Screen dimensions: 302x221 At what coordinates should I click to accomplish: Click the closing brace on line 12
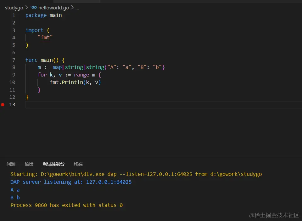pyautogui.click(x=27, y=97)
